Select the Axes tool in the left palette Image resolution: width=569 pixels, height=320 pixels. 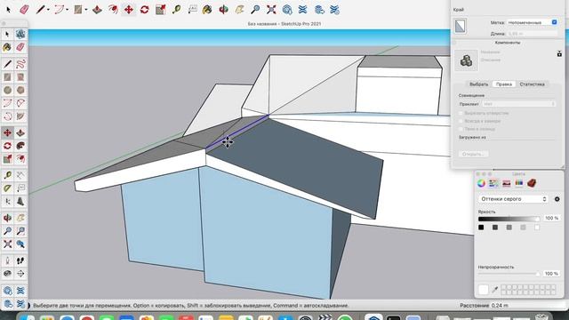pos(7,202)
